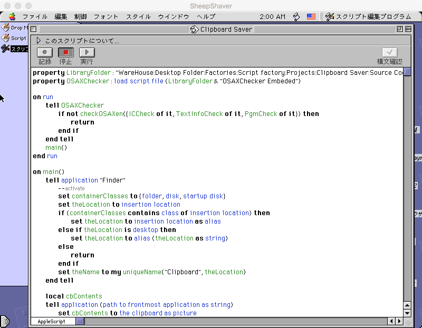Click the vertical scrollbar thumb
This screenshot has width=422, height=328.
(x=407, y=72)
